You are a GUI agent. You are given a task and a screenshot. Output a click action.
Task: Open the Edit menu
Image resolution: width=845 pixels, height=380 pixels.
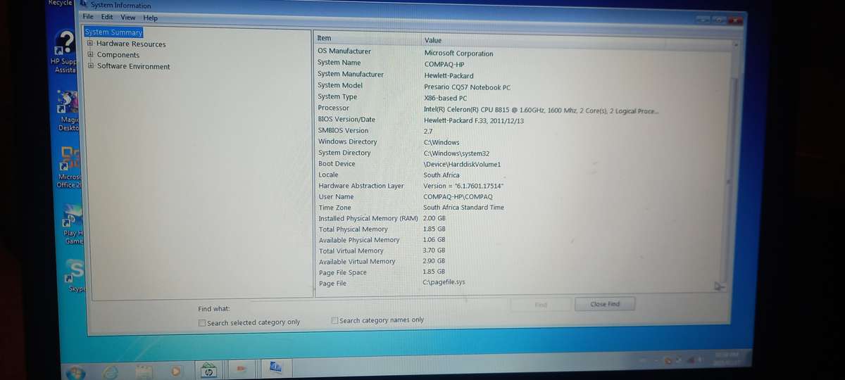click(107, 17)
